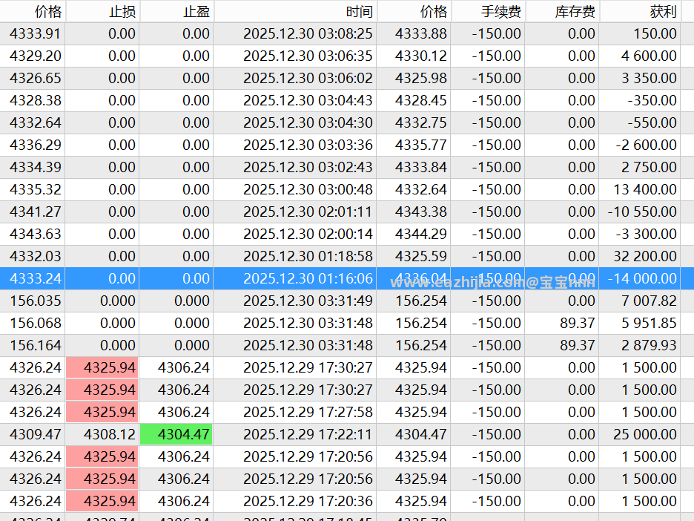
Task: Click close price 4335.77
Action: point(421,145)
